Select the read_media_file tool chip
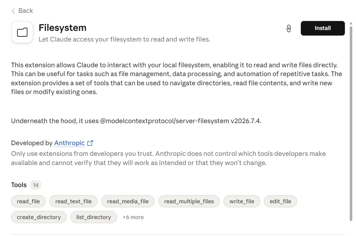This screenshot has width=356, height=236. click(128, 201)
